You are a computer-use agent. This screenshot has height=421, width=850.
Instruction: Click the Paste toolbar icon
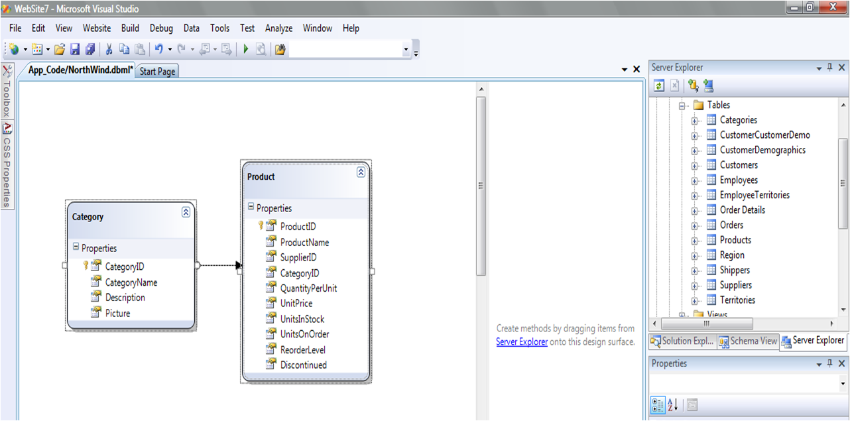click(140, 49)
